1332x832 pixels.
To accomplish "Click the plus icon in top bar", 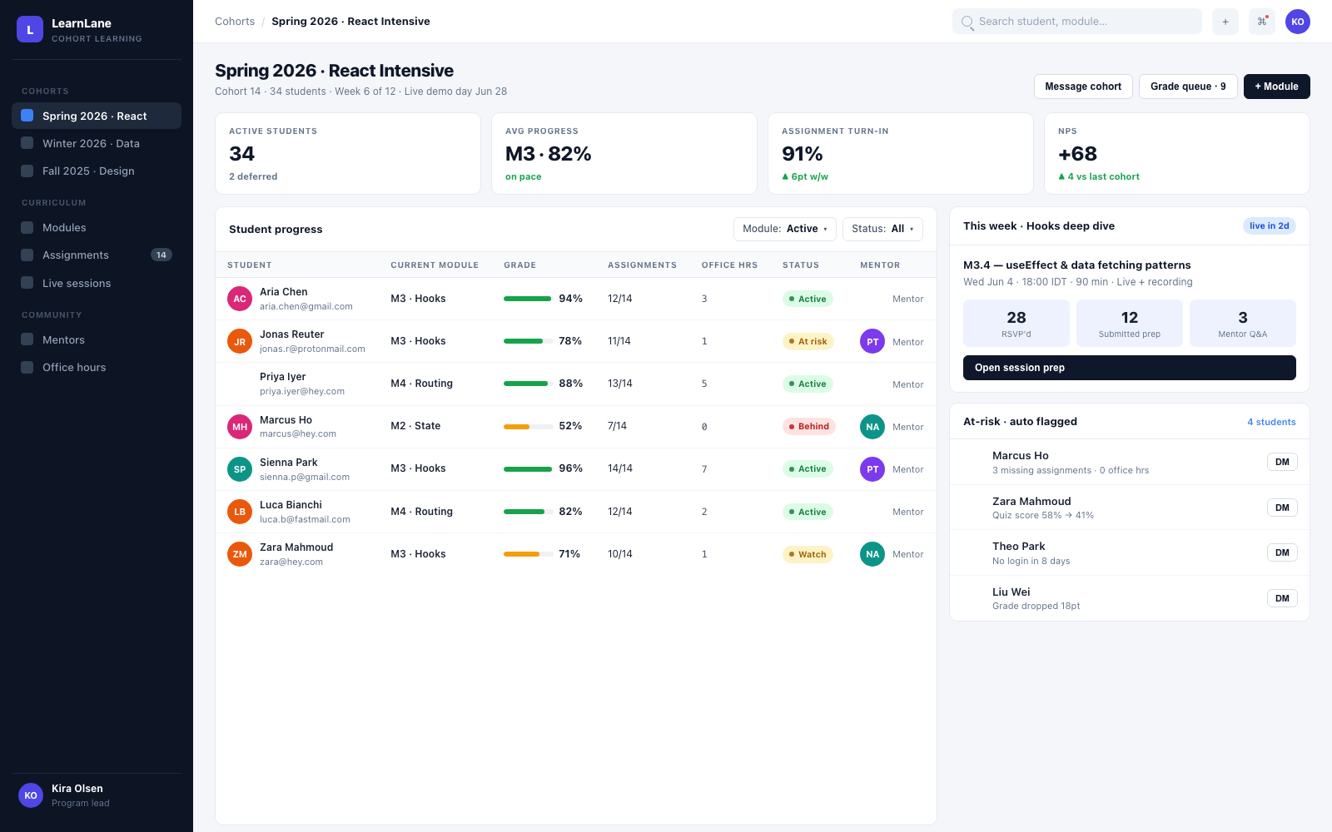I will point(1225,22).
